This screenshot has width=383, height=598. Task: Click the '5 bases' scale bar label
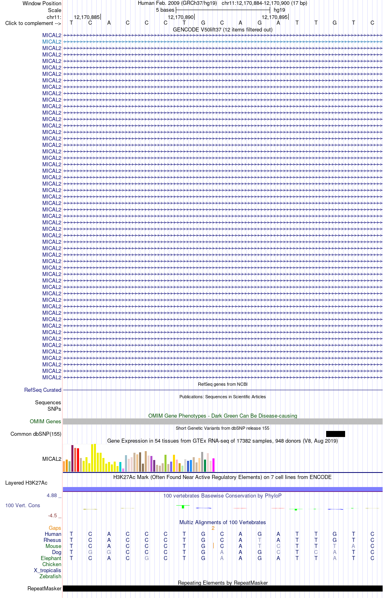click(x=165, y=10)
